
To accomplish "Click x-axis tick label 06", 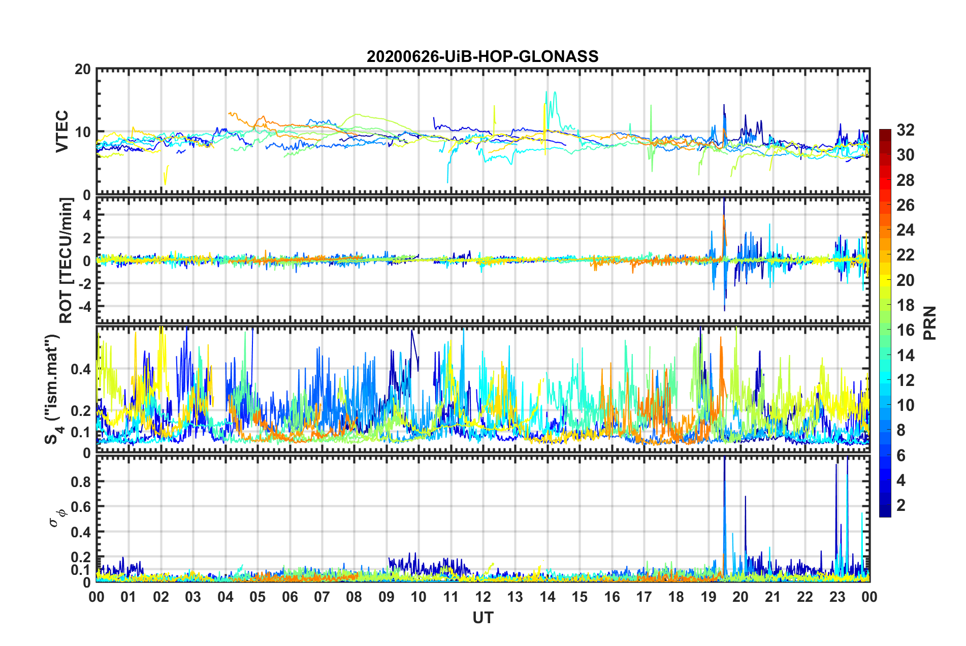I will pyautogui.click(x=290, y=597).
